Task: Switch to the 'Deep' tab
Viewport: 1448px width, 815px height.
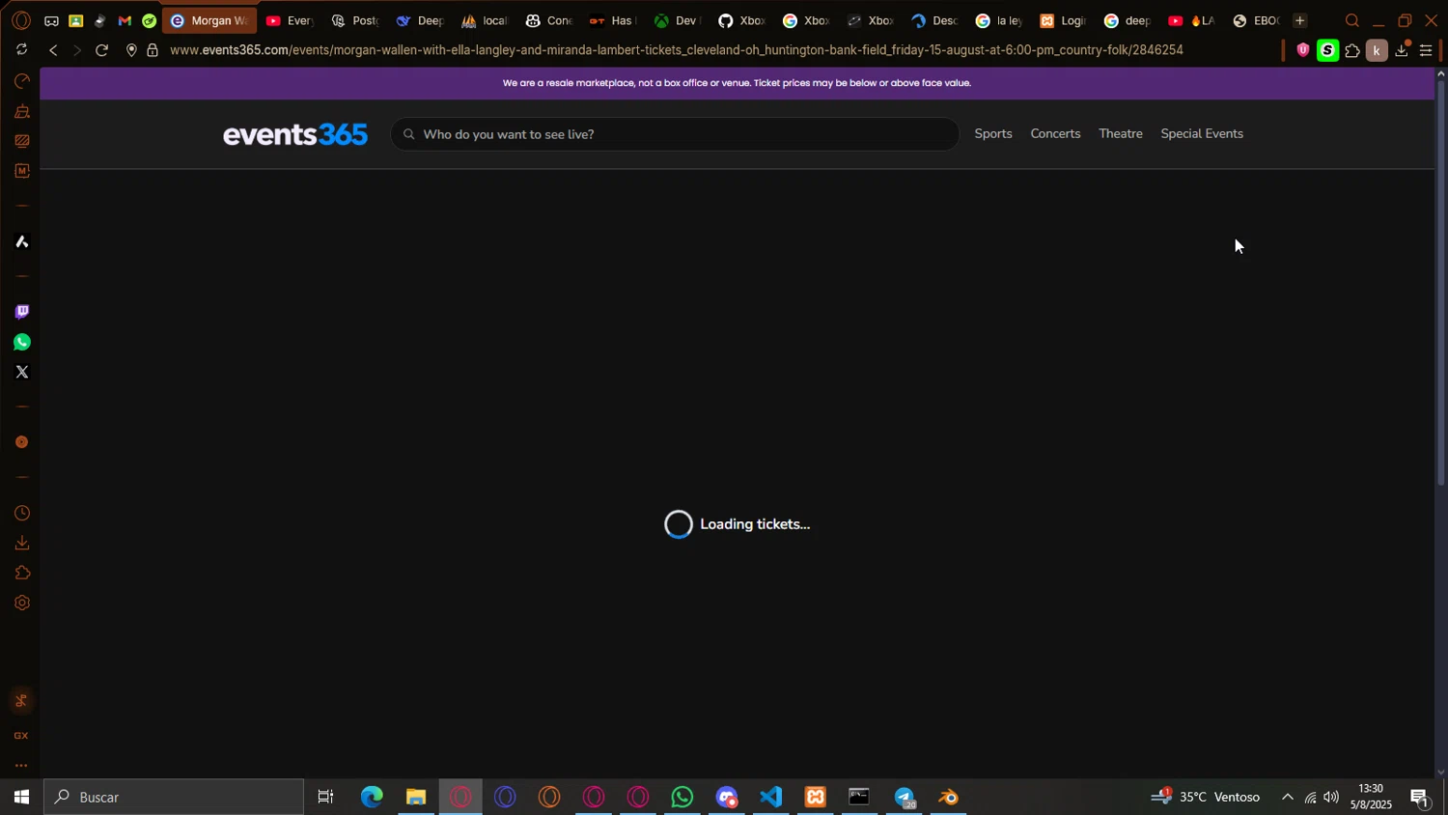Action: tap(420, 20)
